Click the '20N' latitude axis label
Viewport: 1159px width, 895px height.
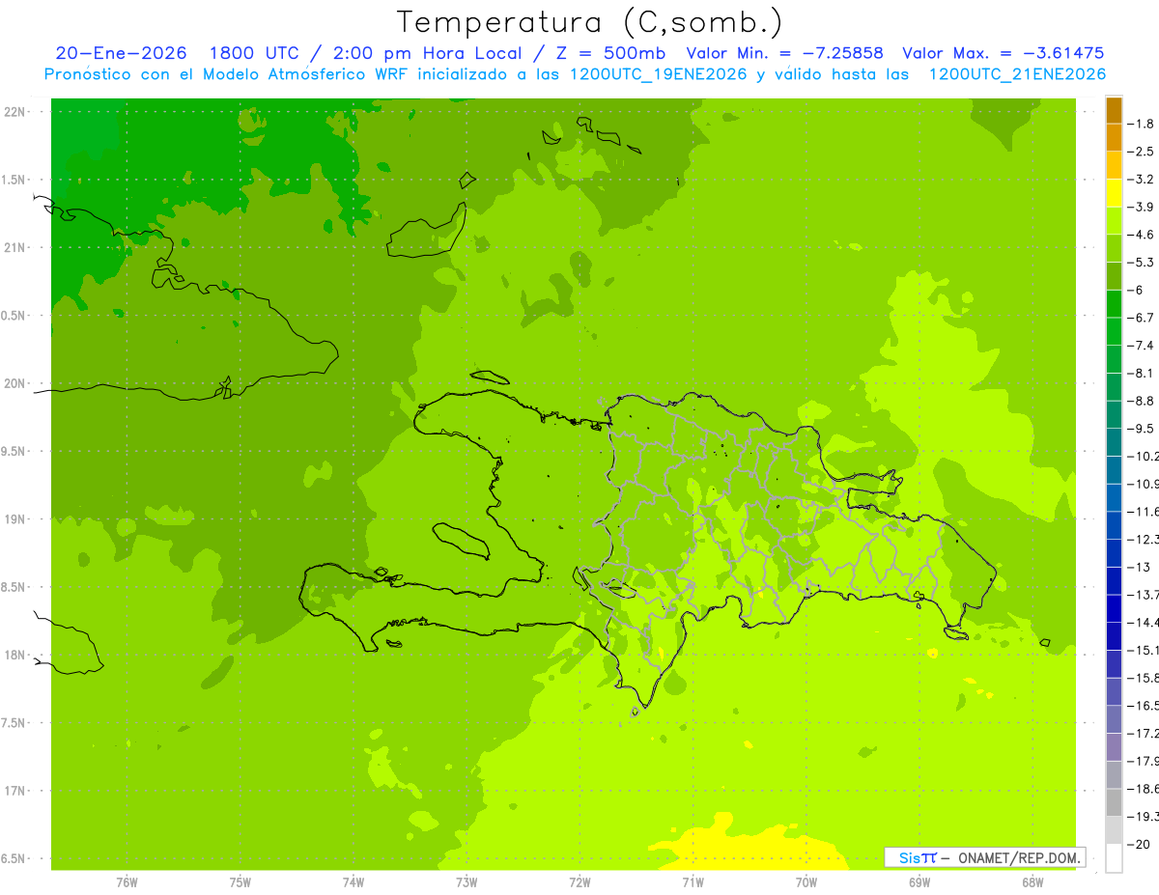pos(15,383)
